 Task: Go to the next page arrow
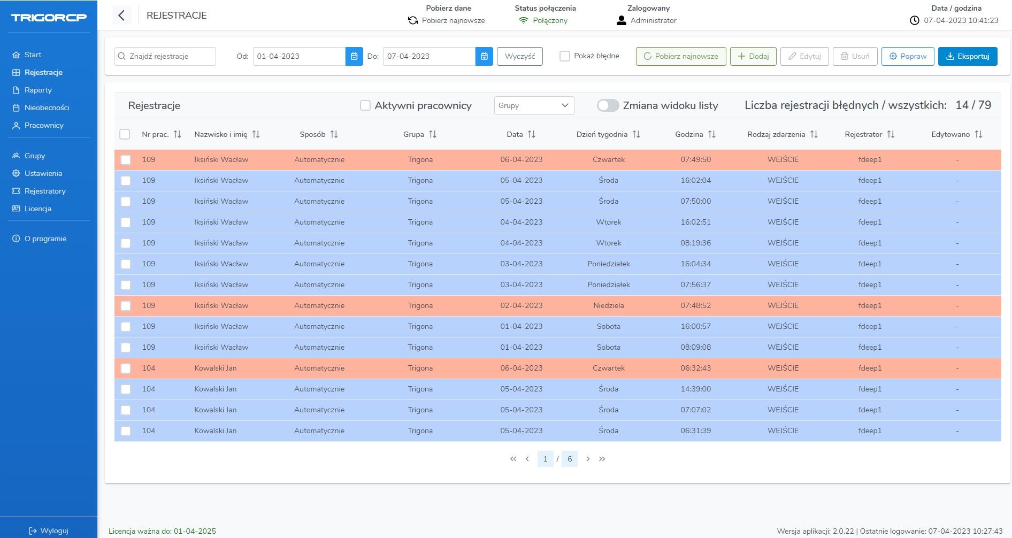[588, 459]
